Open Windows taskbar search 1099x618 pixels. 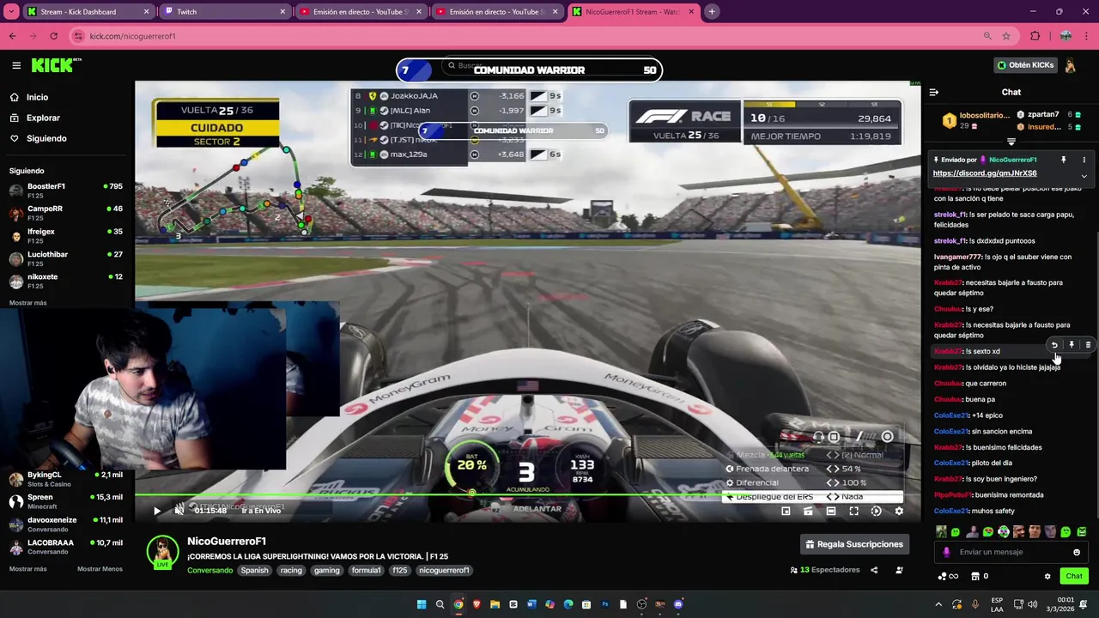(x=440, y=604)
